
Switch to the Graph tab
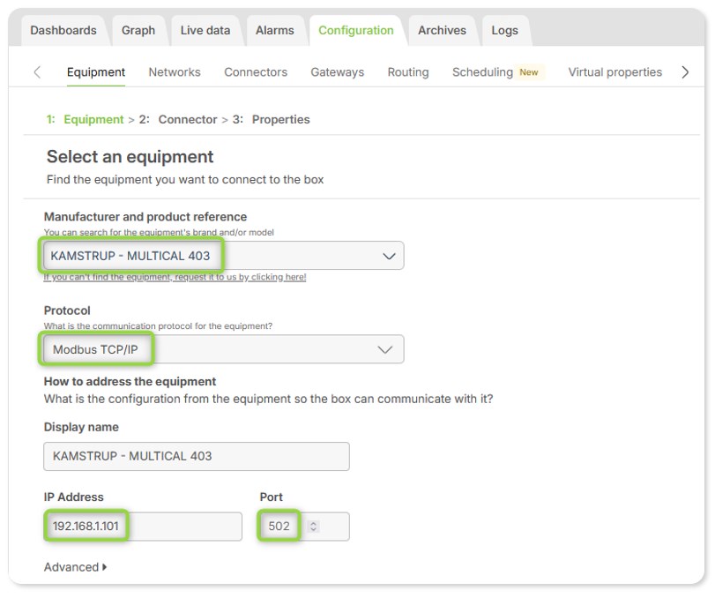pos(138,31)
